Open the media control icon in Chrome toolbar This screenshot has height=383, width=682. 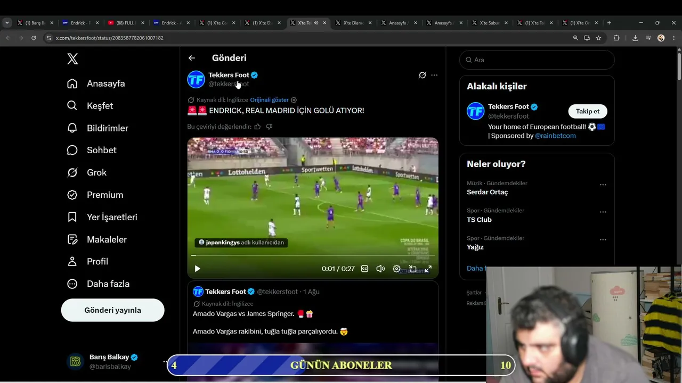coord(648,38)
